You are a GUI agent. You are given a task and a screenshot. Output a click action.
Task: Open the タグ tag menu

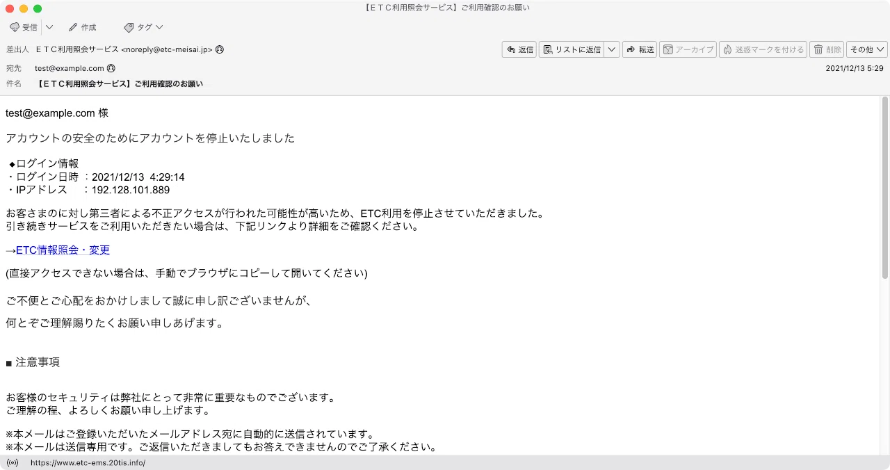click(143, 27)
